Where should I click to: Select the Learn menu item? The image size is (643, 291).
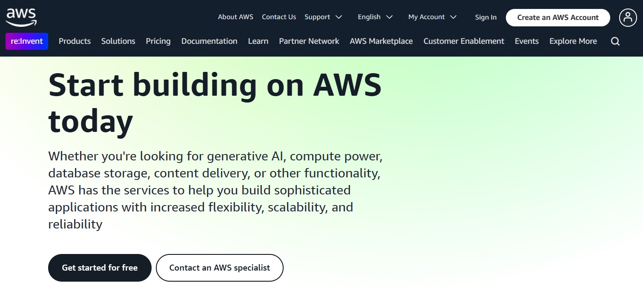(x=258, y=41)
